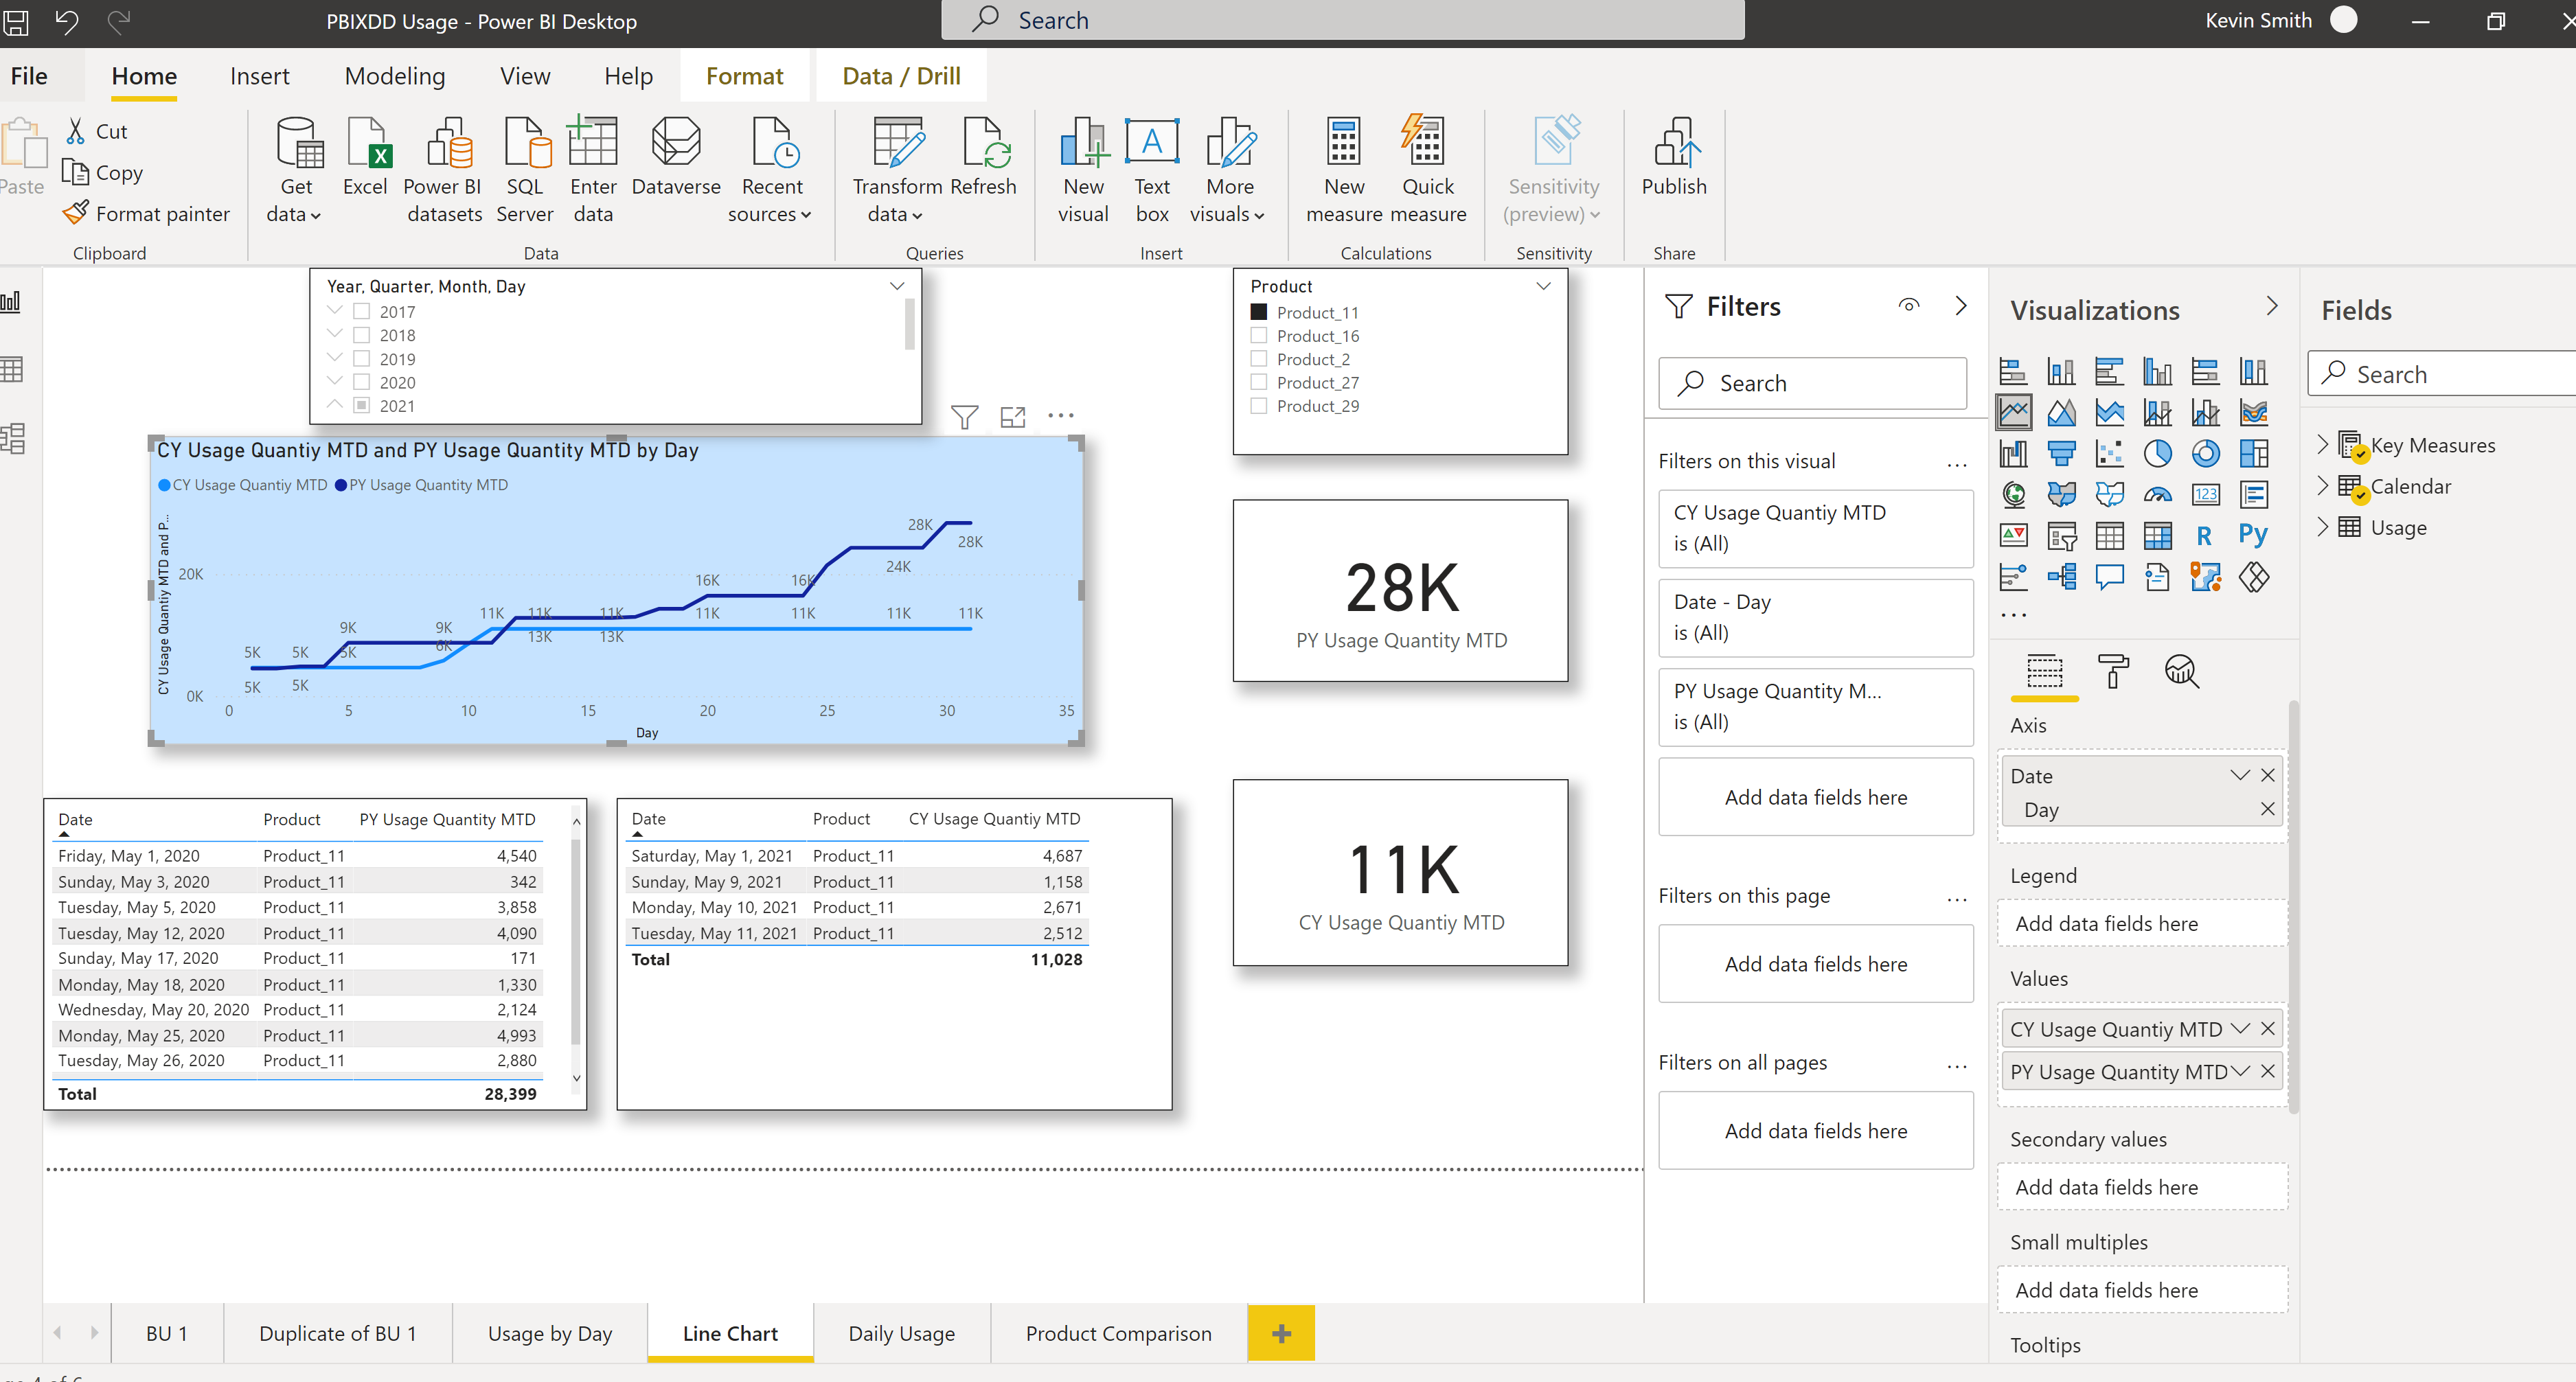Open the Analytics magnifier pane

2181,671
